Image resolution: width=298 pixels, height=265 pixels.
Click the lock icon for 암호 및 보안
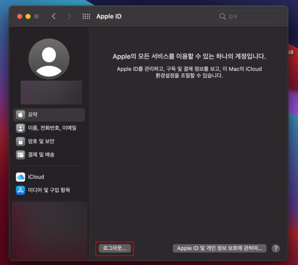click(x=20, y=142)
